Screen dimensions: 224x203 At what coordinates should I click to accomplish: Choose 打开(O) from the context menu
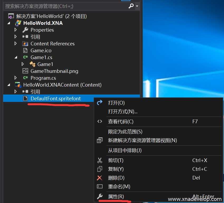(116, 103)
